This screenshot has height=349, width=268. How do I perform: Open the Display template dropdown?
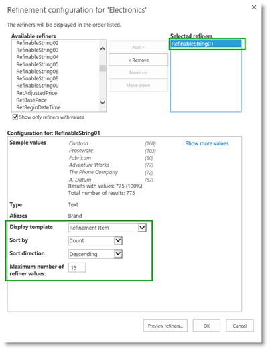pos(107,228)
